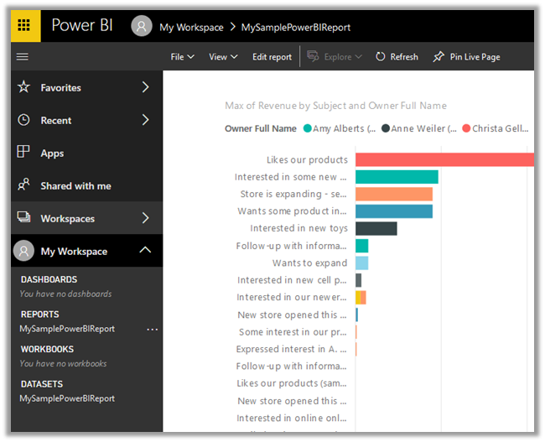Viewport: 545px width, 442px height.
Task: Click the red Likes our products bar
Action: (444, 159)
